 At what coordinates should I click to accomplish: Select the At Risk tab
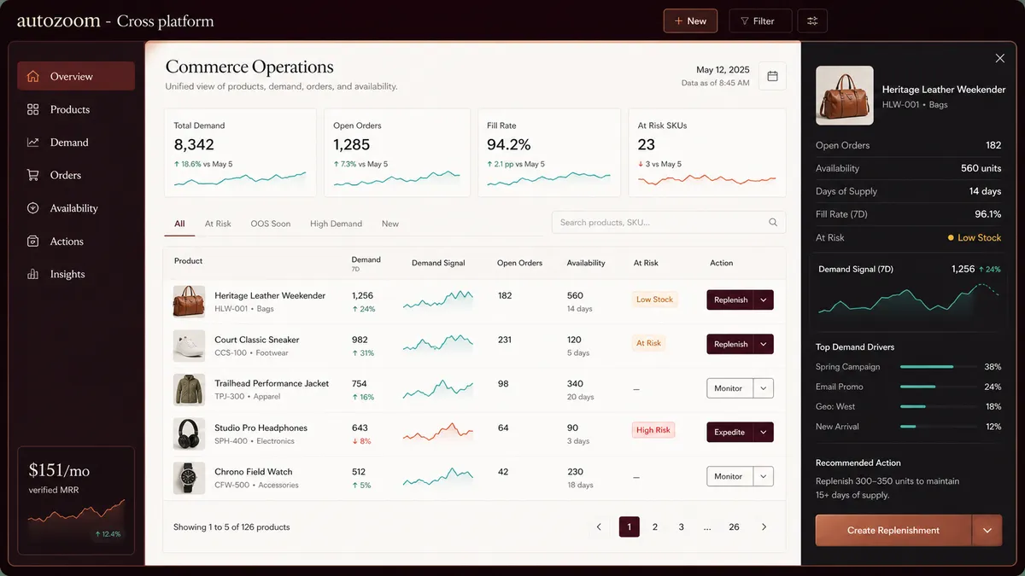(x=218, y=224)
